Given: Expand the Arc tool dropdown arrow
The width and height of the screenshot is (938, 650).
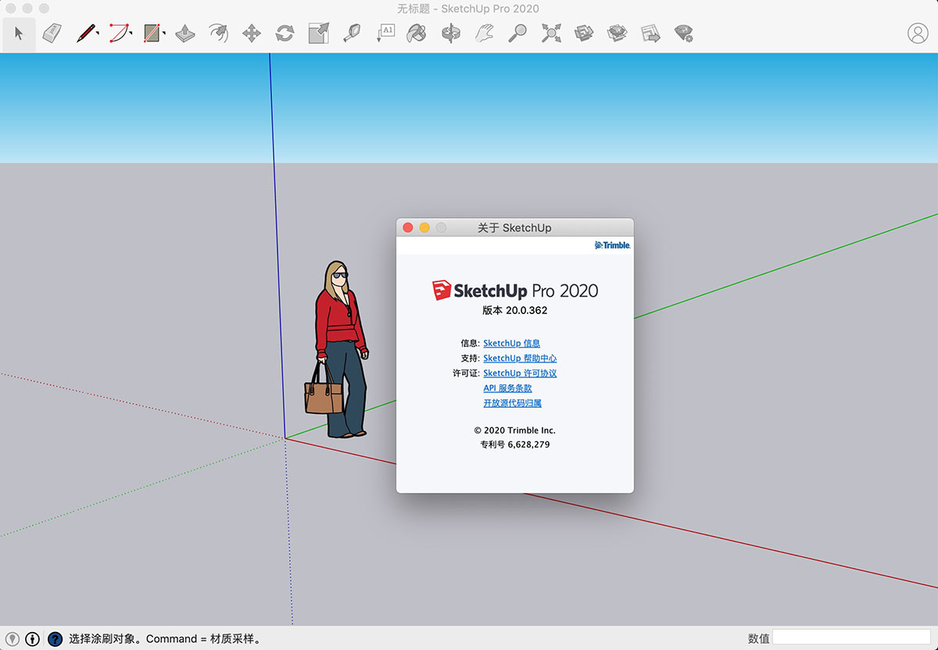Looking at the screenshot, I should pos(131,32).
